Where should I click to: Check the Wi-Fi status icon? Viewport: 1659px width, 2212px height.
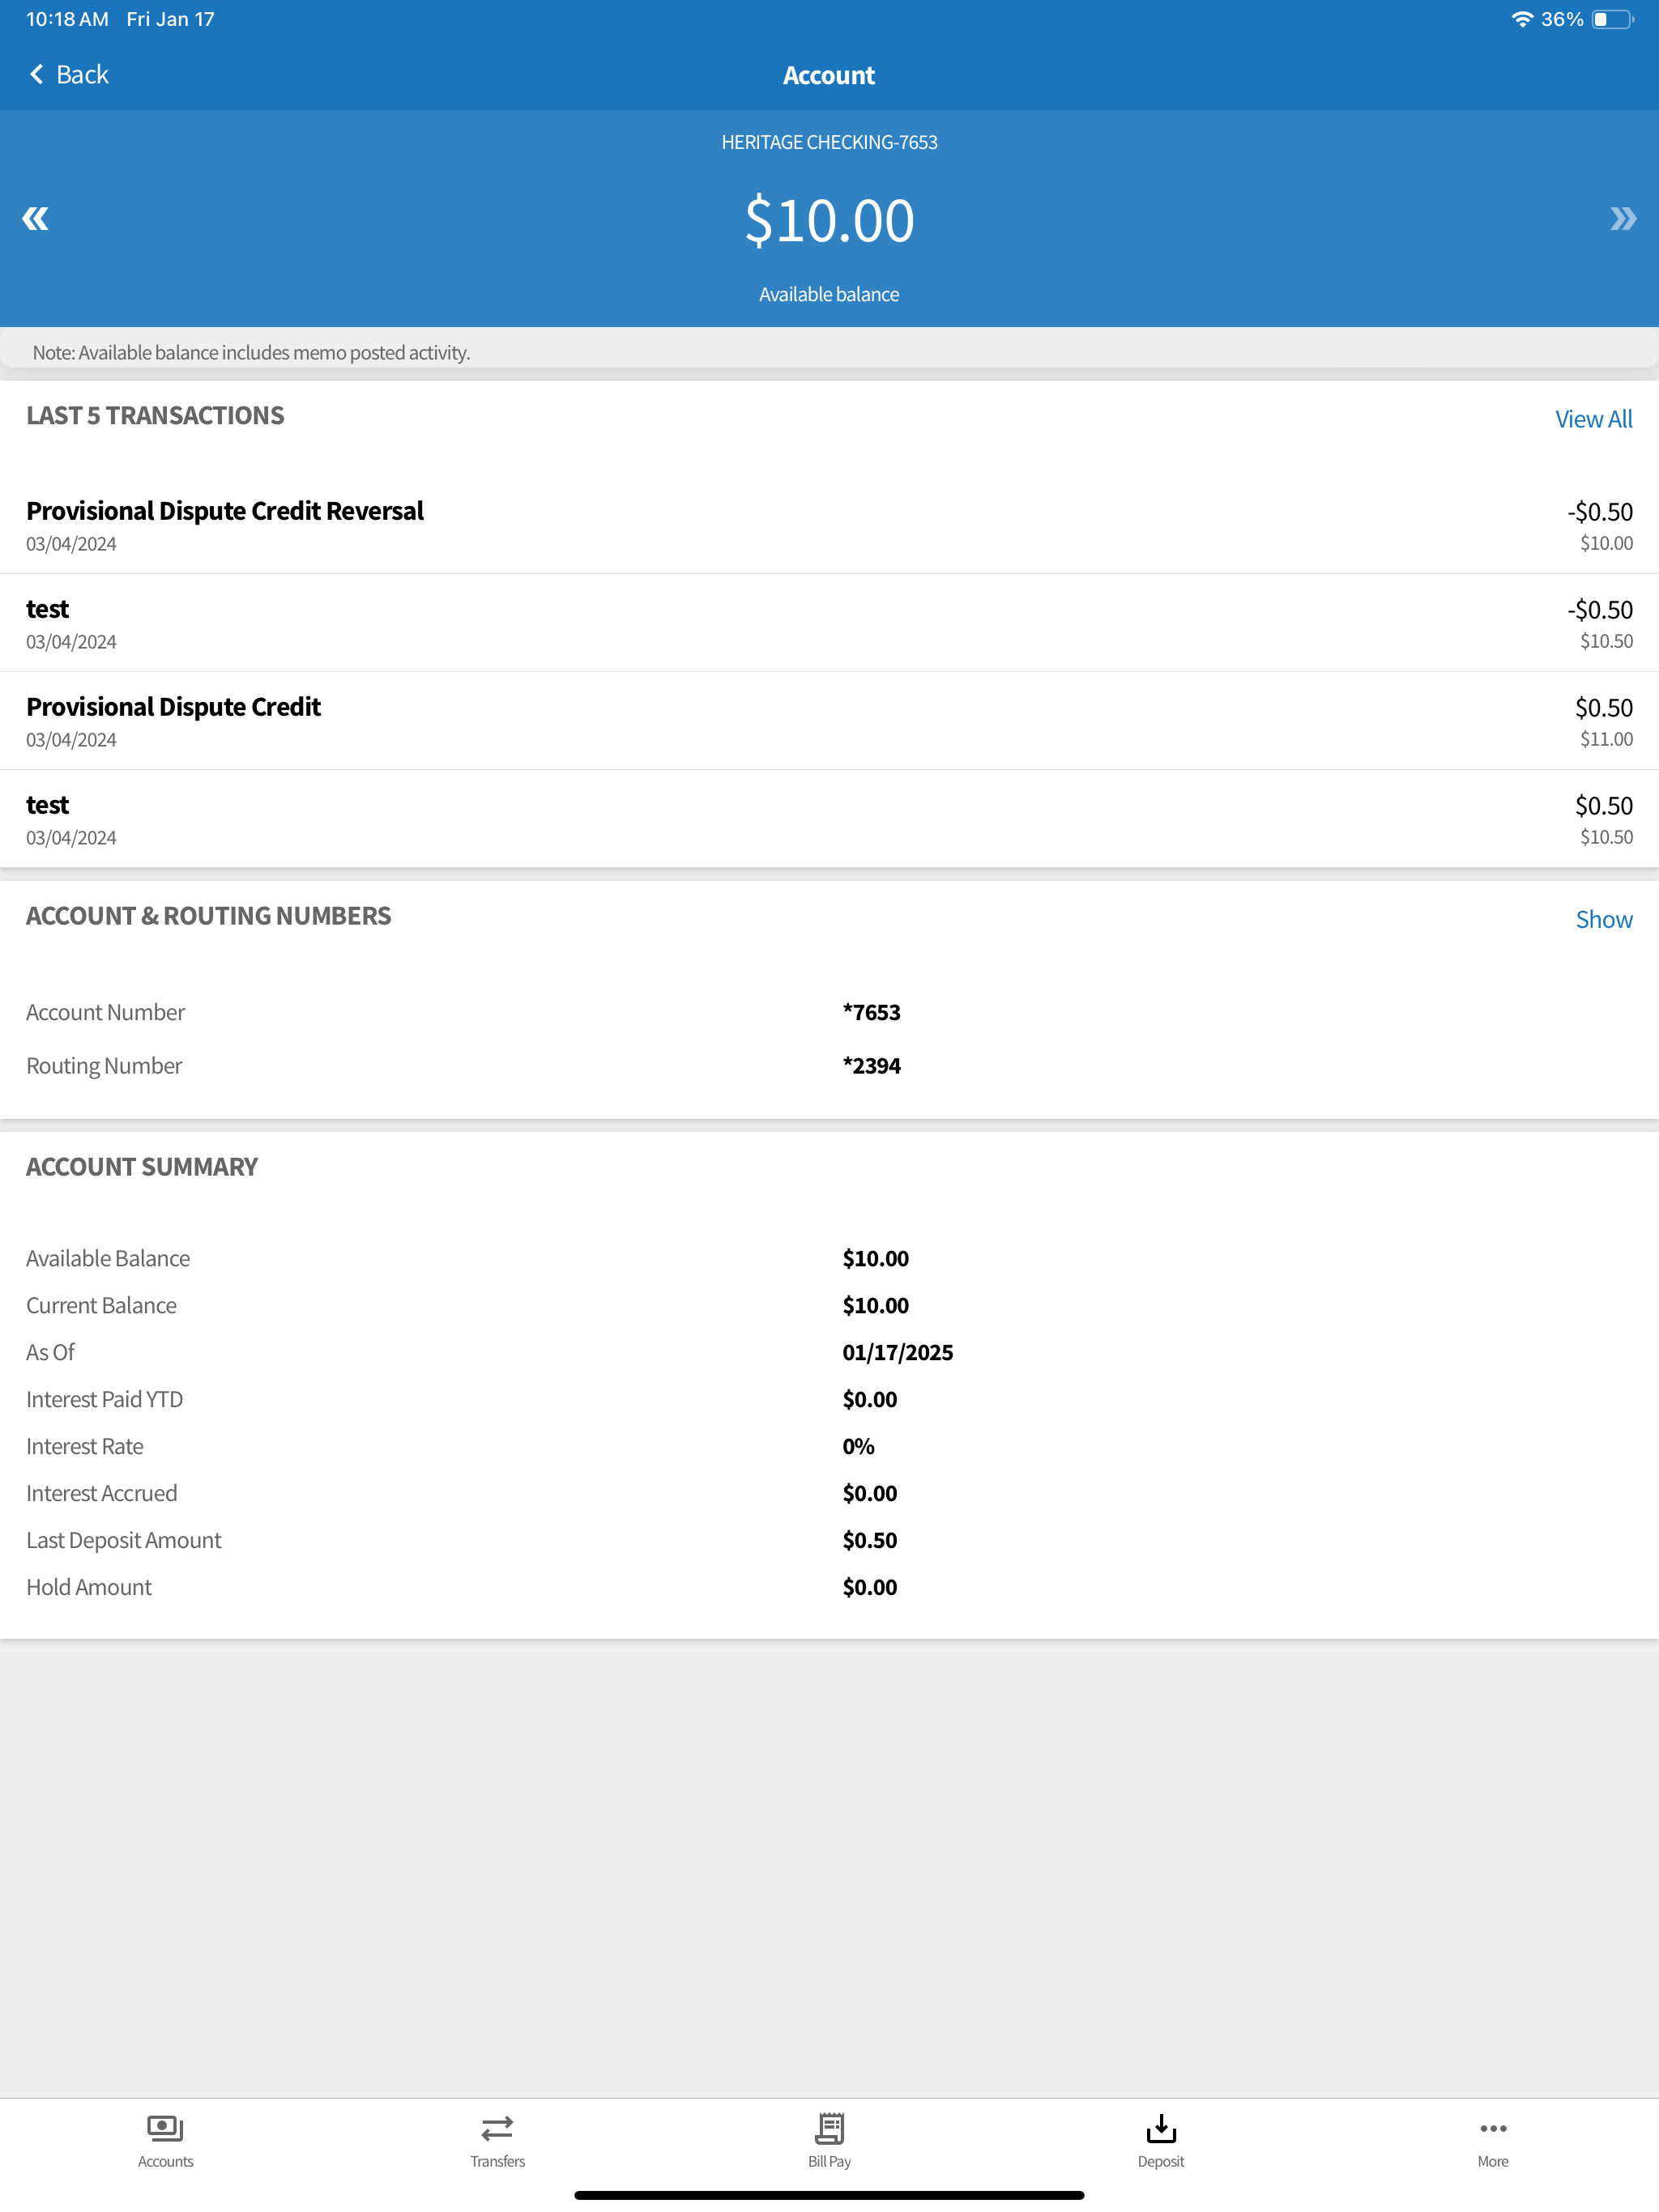(1522, 19)
